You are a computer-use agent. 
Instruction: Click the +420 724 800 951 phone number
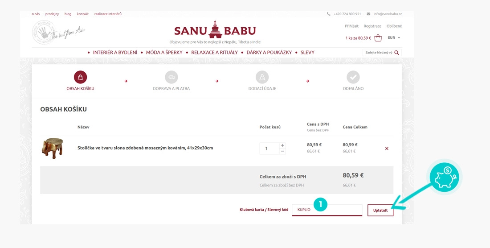click(347, 14)
